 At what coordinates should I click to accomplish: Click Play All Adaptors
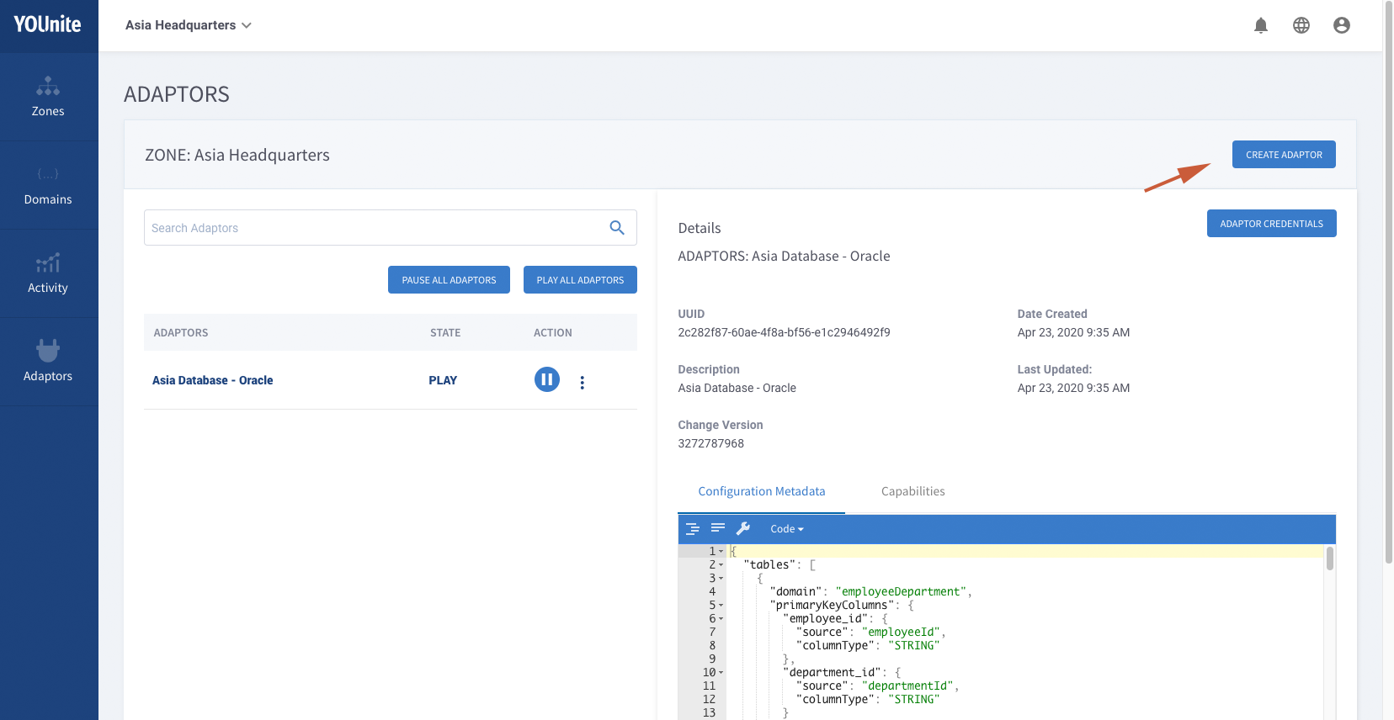[580, 280]
